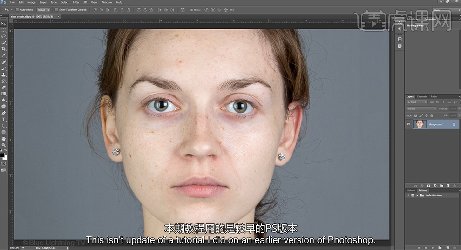Filter layers by type (T) icon
Image resolution: width=461 pixels, height=250 pixels.
[x=443, y=102]
